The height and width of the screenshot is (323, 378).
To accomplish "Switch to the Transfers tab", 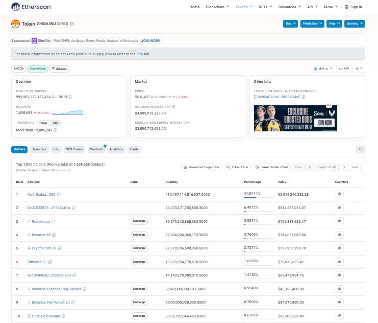I will (39, 149).
